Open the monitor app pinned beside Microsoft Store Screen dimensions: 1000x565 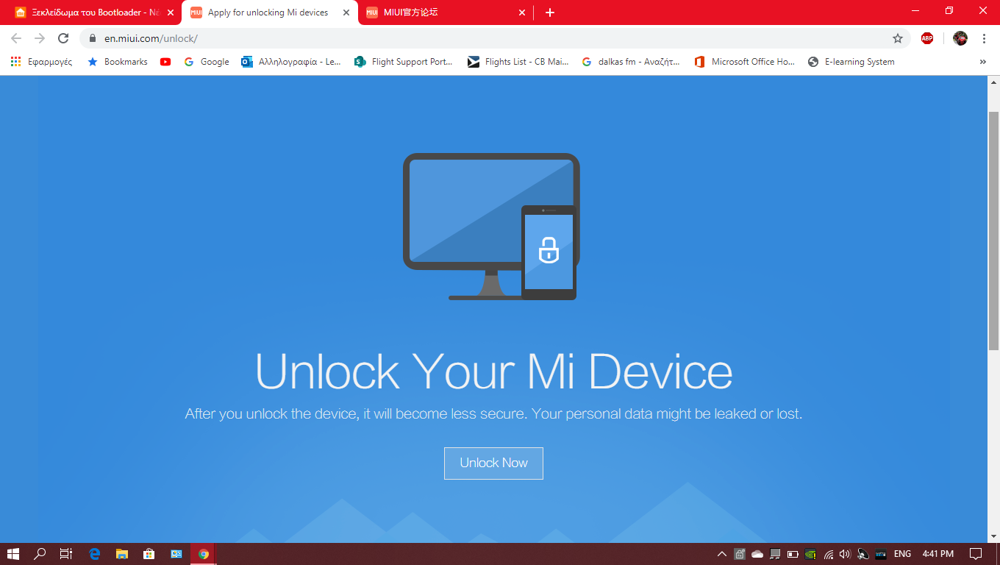click(176, 554)
